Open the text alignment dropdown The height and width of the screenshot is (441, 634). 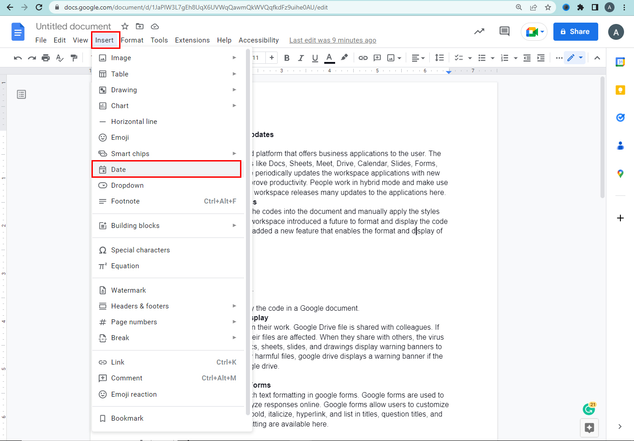point(418,58)
